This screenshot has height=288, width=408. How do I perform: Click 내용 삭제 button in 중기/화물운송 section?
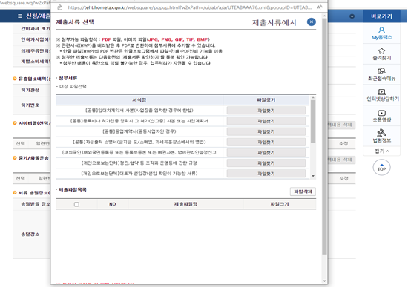click(341, 160)
